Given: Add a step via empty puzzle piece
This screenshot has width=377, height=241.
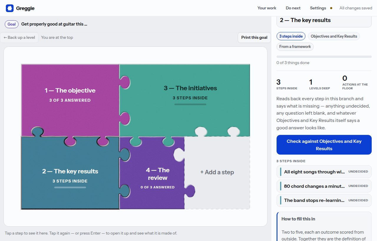Looking at the screenshot, I should [217, 172].
